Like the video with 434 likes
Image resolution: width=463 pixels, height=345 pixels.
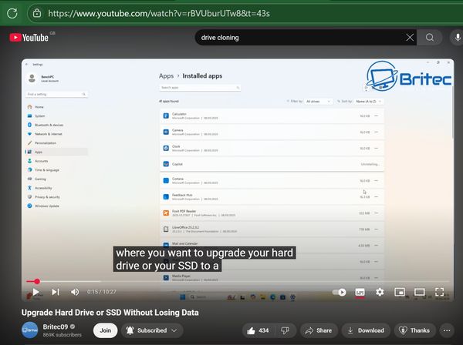(258, 330)
